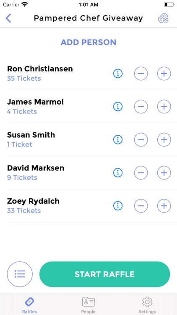The height and width of the screenshot is (315, 177).
Task: Subtract a ticket from Zoey Rydalch
Action: (x=141, y=206)
